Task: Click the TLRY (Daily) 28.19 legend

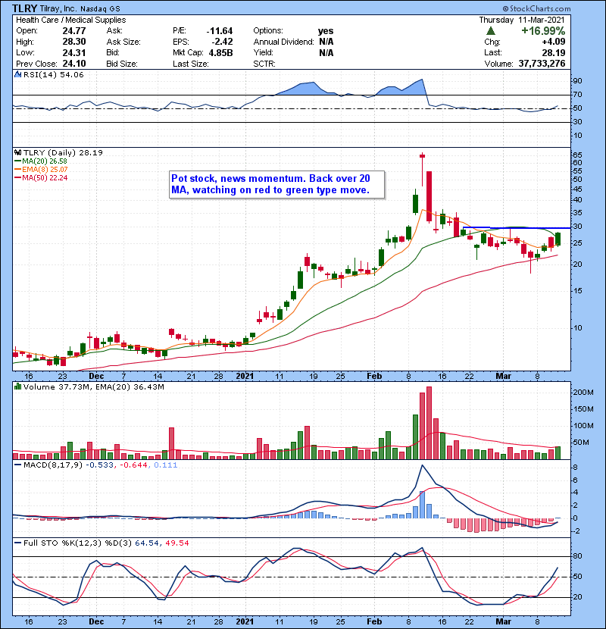Action: pos(63,153)
